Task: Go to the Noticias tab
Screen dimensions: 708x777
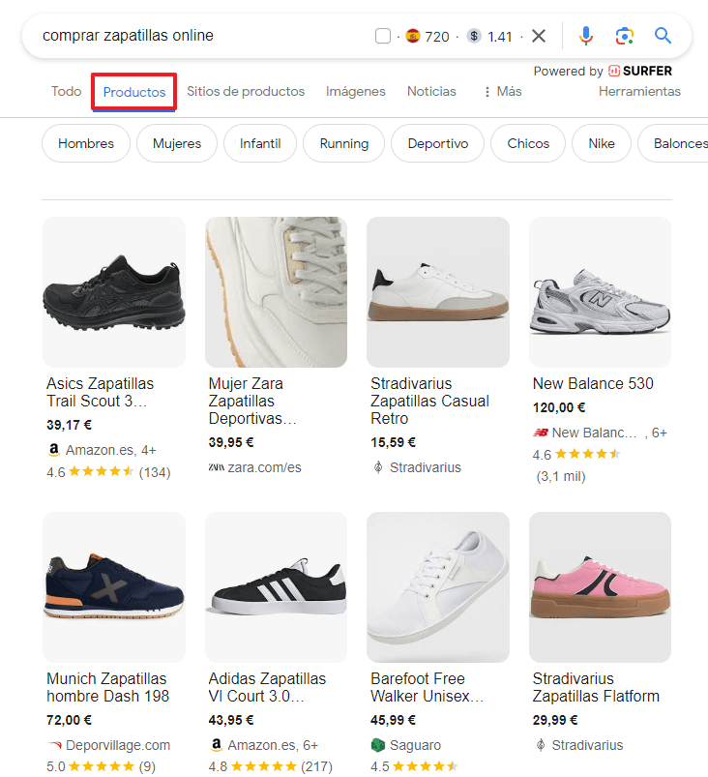Action: pos(431,92)
